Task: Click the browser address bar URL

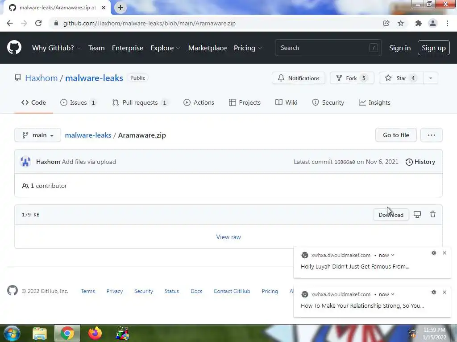Action: point(149,23)
